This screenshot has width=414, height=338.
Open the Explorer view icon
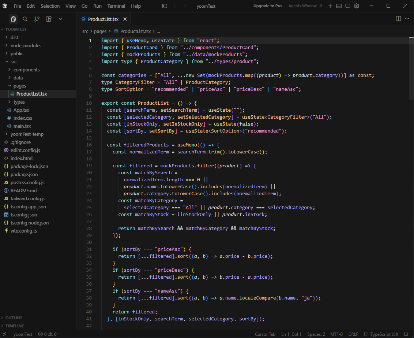click(14, 19)
